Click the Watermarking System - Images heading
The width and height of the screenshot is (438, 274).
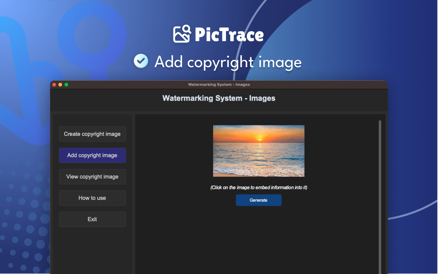219,98
